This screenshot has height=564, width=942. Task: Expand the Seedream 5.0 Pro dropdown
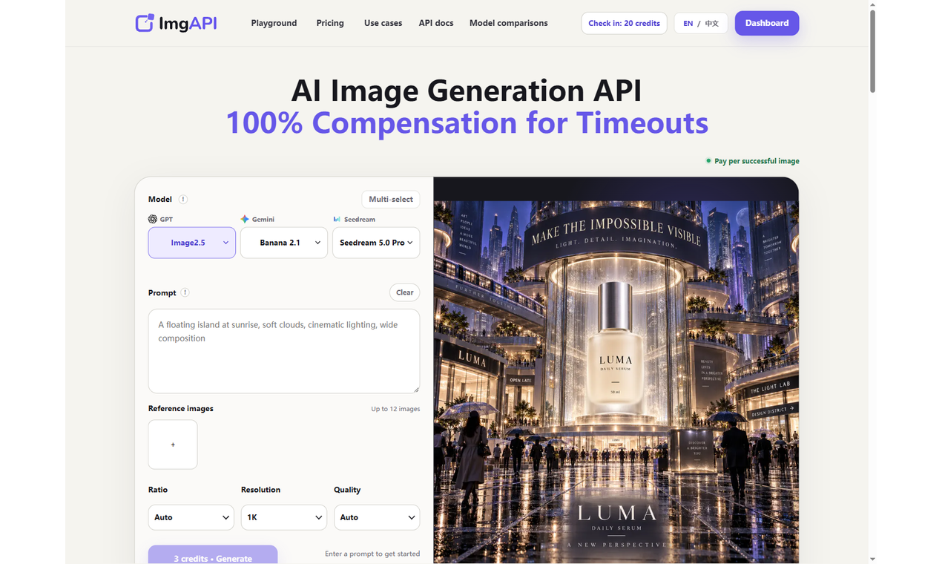click(376, 243)
